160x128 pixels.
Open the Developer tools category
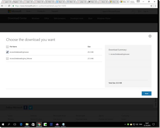coord(77,18)
